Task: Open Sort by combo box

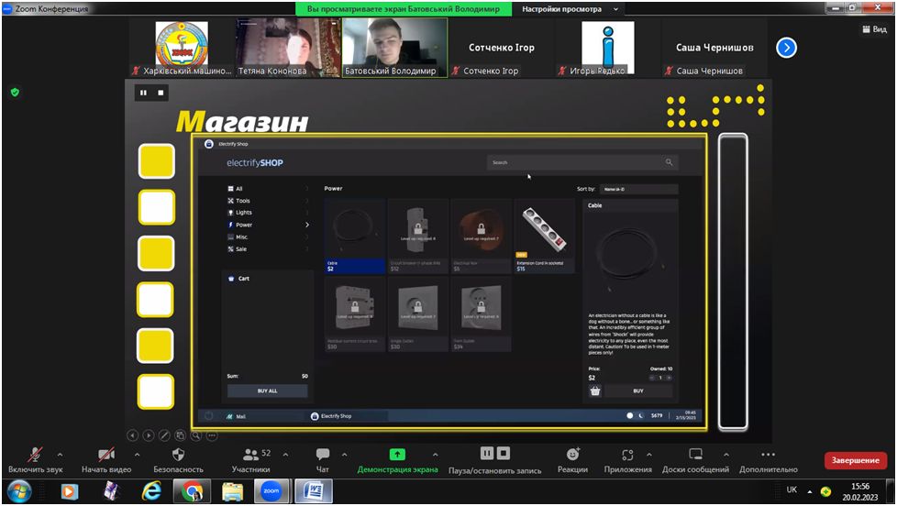Action: point(639,189)
